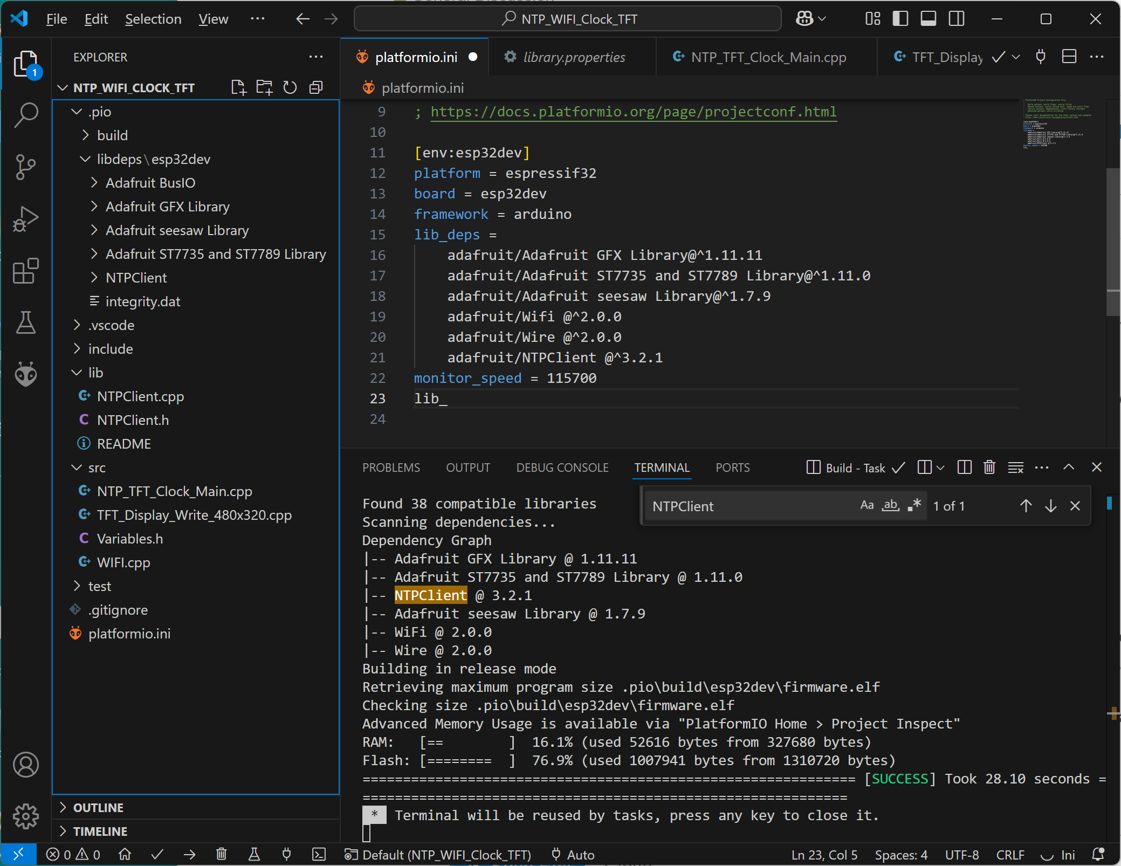
Task: Open PlatformIO terminal icon in status bar
Action: point(319,855)
